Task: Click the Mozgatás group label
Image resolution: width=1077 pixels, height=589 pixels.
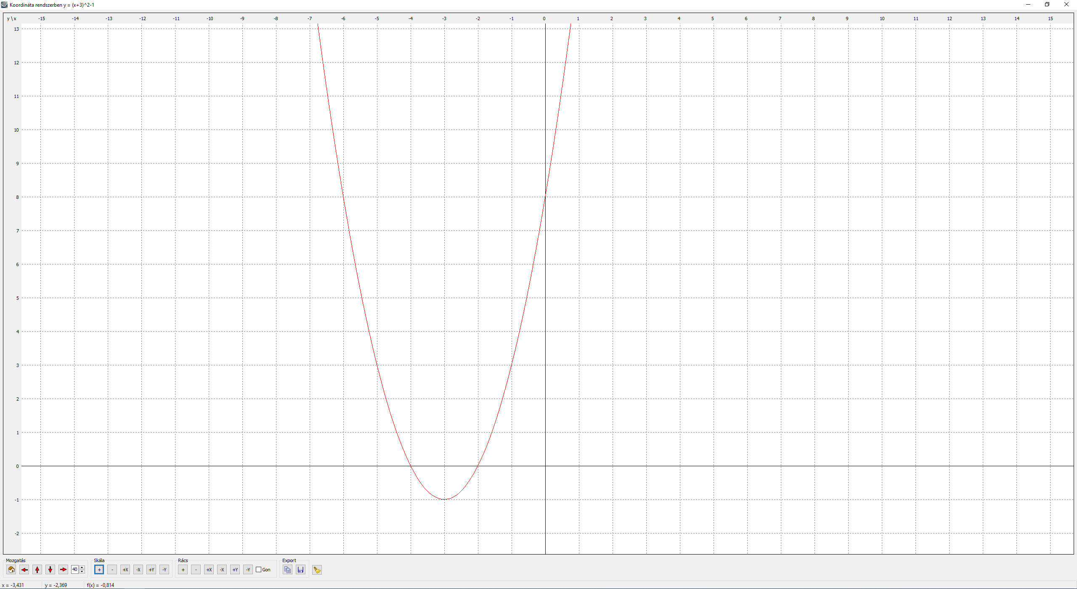Action: (x=16, y=560)
